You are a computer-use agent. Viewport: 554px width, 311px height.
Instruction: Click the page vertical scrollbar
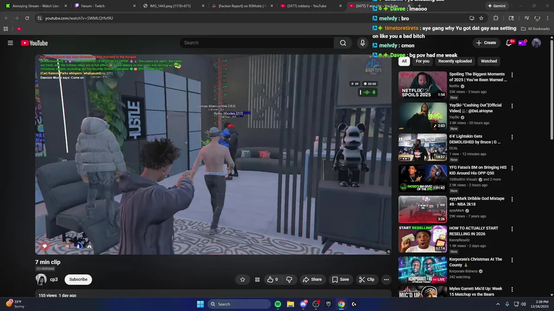551,89
